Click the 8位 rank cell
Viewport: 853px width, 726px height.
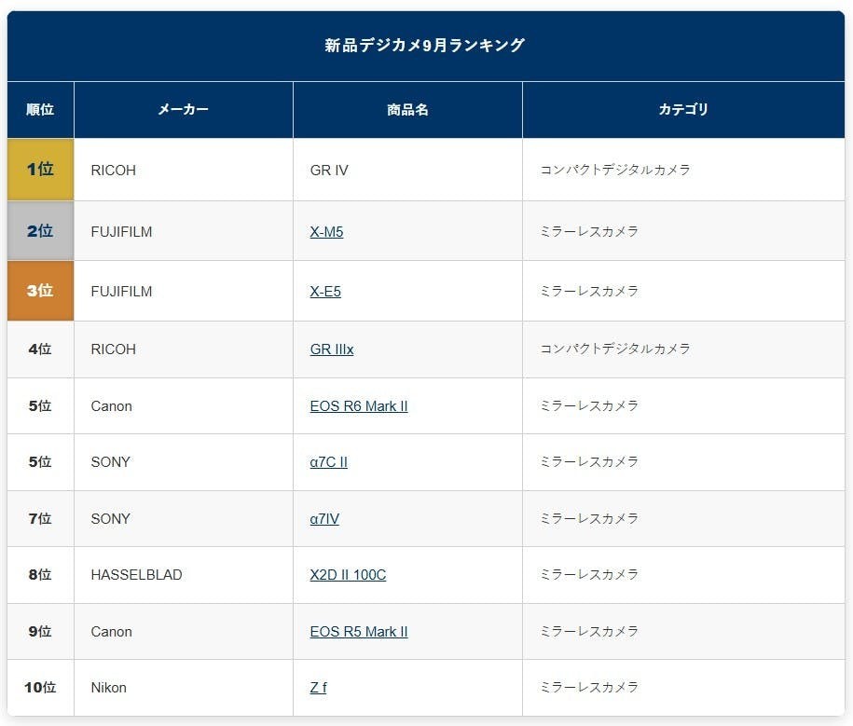click(x=40, y=575)
